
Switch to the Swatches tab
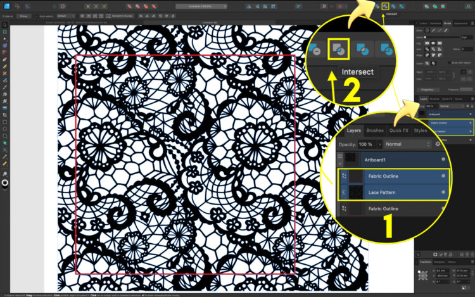pos(435,23)
